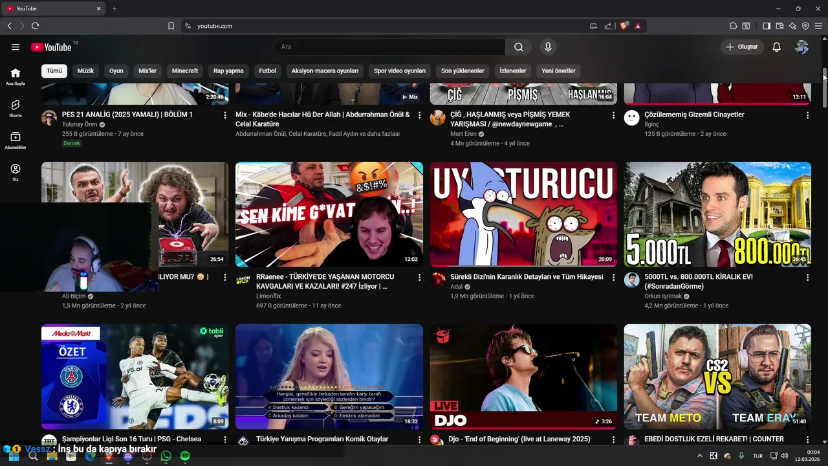
Task: Select the Son yüklenenler chip
Action: click(x=463, y=71)
